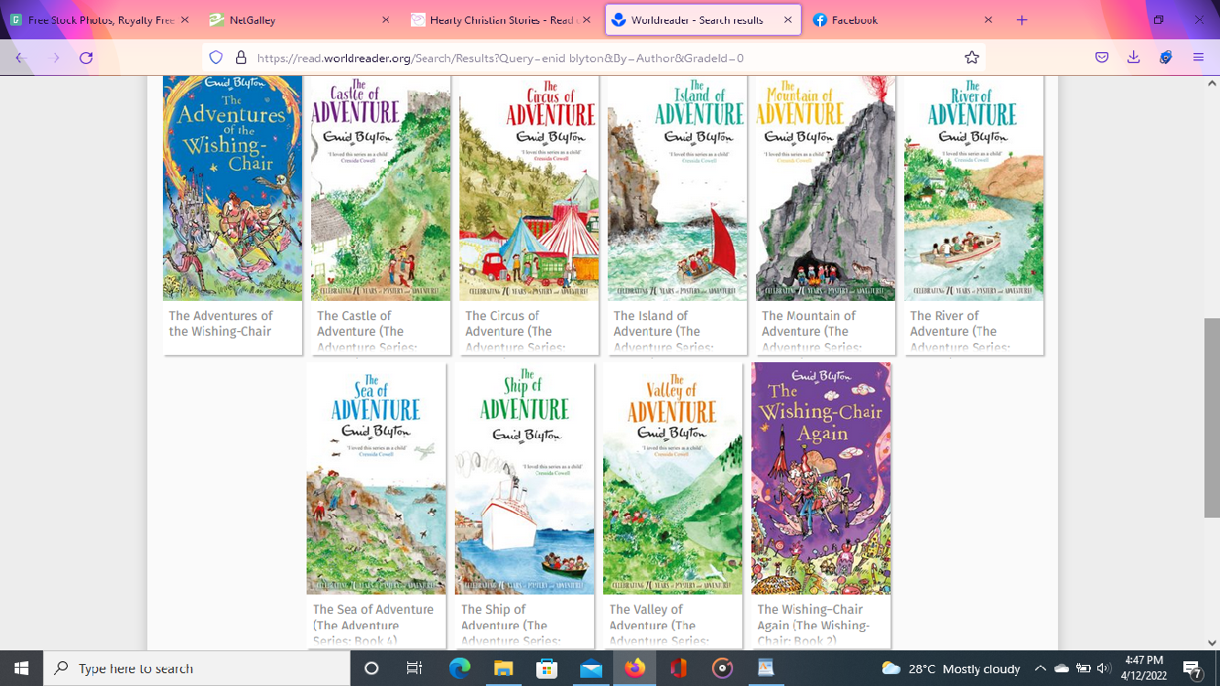Select the Worldreader Search results tab
Screen dimensions: 1220x686
click(702, 20)
